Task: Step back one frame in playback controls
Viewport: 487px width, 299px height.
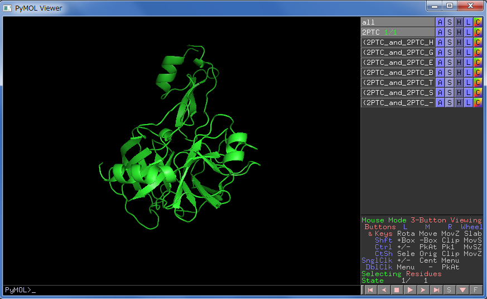Action: pyautogui.click(x=383, y=290)
